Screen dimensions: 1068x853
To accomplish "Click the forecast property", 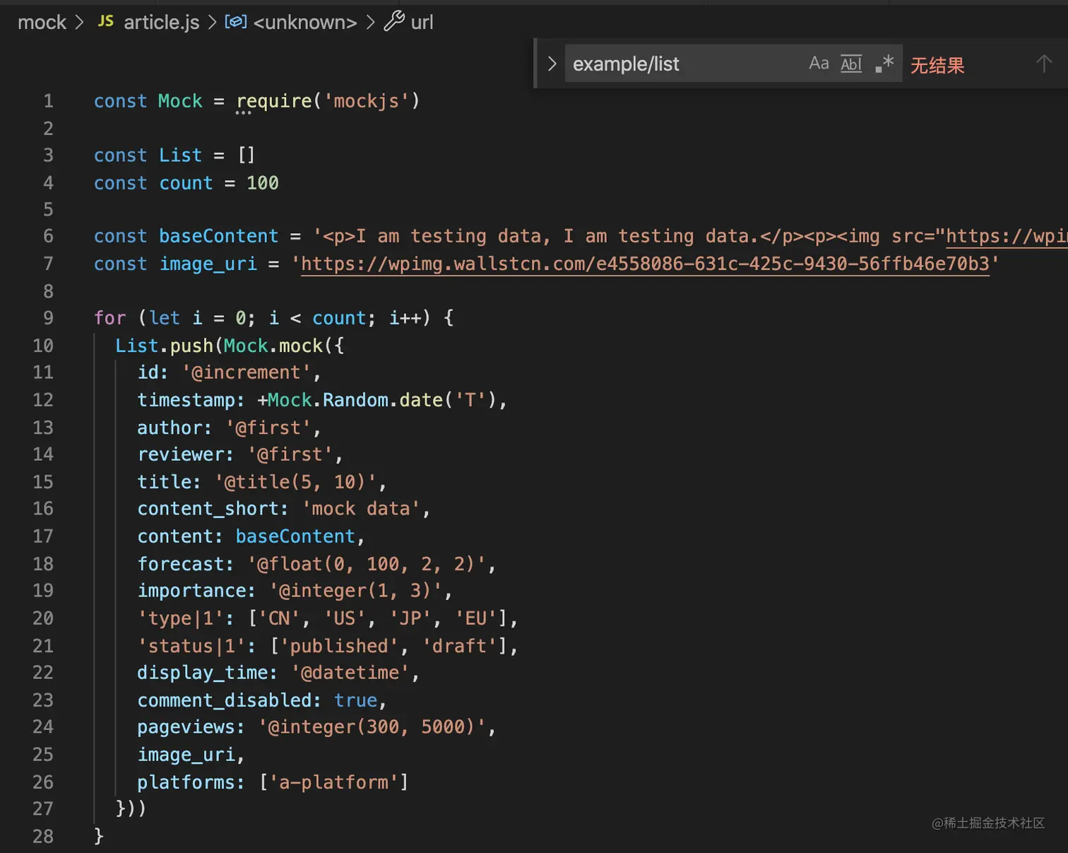I will tap(180, 564).
